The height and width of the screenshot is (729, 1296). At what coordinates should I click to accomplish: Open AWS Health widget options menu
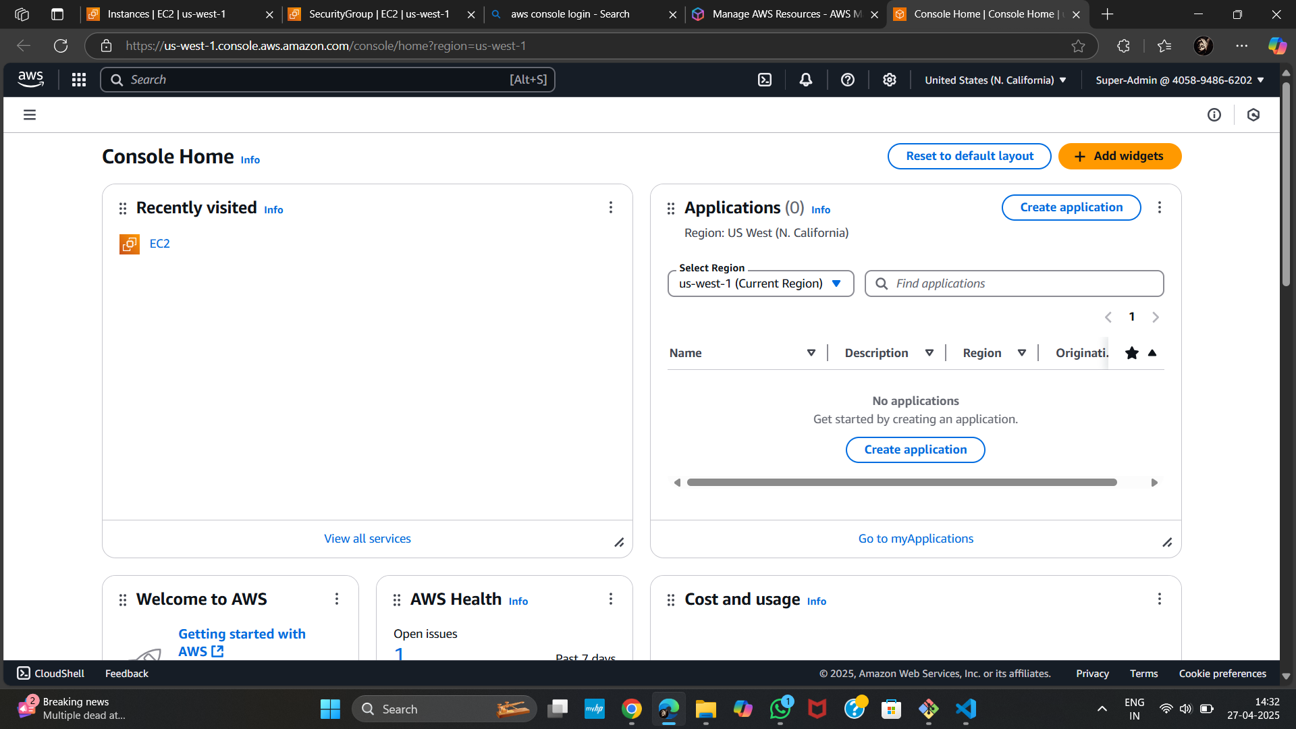coord(611,599)
